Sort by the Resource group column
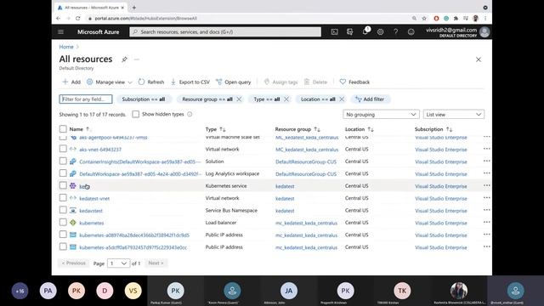 point(297,129)
